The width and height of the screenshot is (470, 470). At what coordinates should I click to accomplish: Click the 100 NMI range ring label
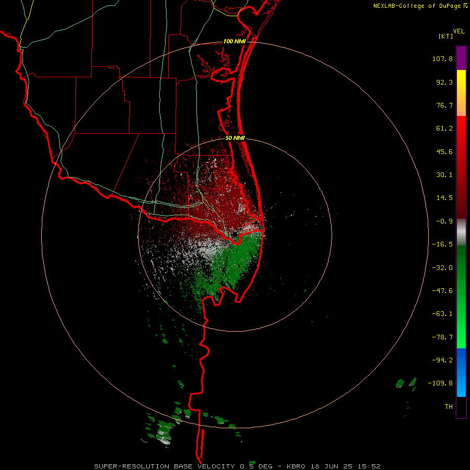click(234, 41)
